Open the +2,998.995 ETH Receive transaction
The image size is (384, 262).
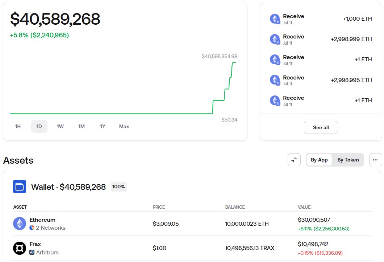tap(321, 80)
